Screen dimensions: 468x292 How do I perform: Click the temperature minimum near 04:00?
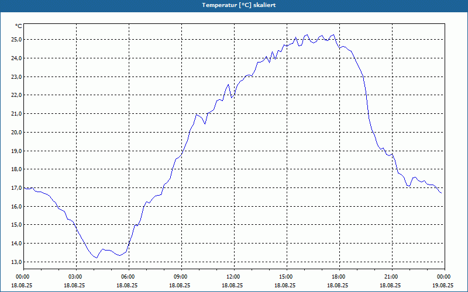(x=97, y=258)
